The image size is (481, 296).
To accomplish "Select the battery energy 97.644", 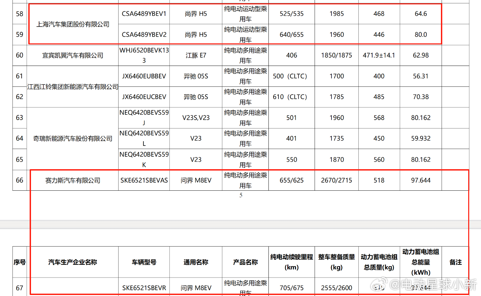I will (x=421, y=181).
